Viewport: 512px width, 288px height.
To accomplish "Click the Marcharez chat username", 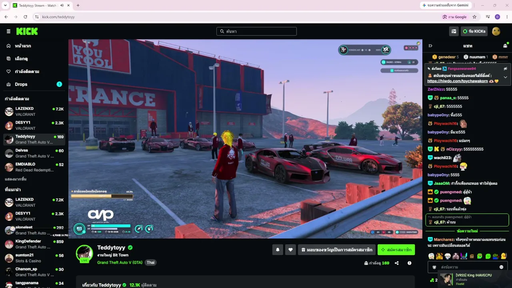I will tap(444, 240).
